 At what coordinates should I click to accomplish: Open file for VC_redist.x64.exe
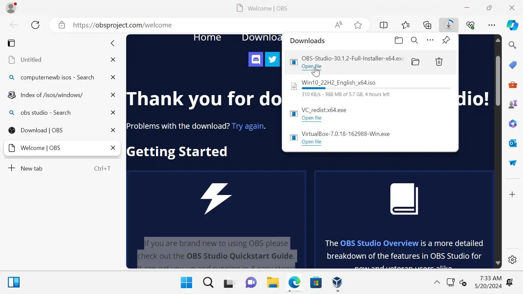(x=311, y=118)
